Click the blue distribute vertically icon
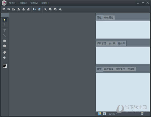151x117 pixels. click(x=39, y=9)
